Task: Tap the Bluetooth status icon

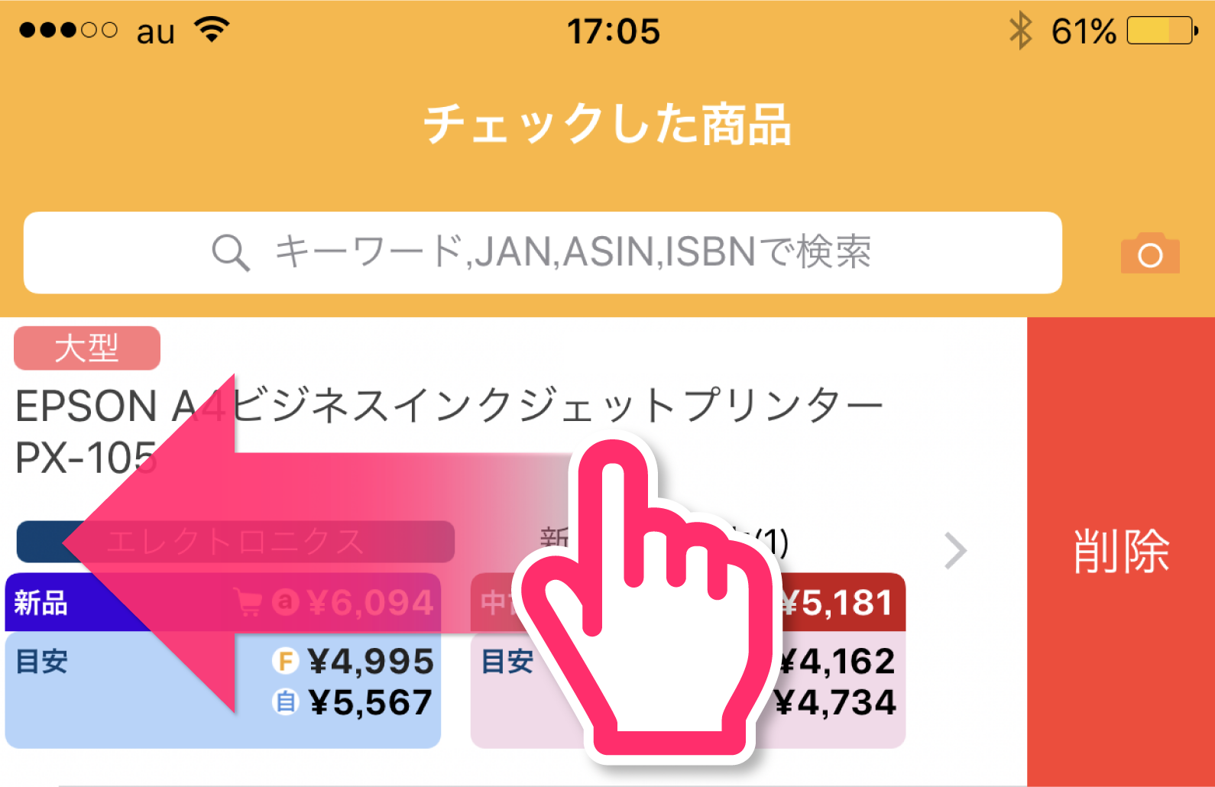Action: tap(1021, 31)
